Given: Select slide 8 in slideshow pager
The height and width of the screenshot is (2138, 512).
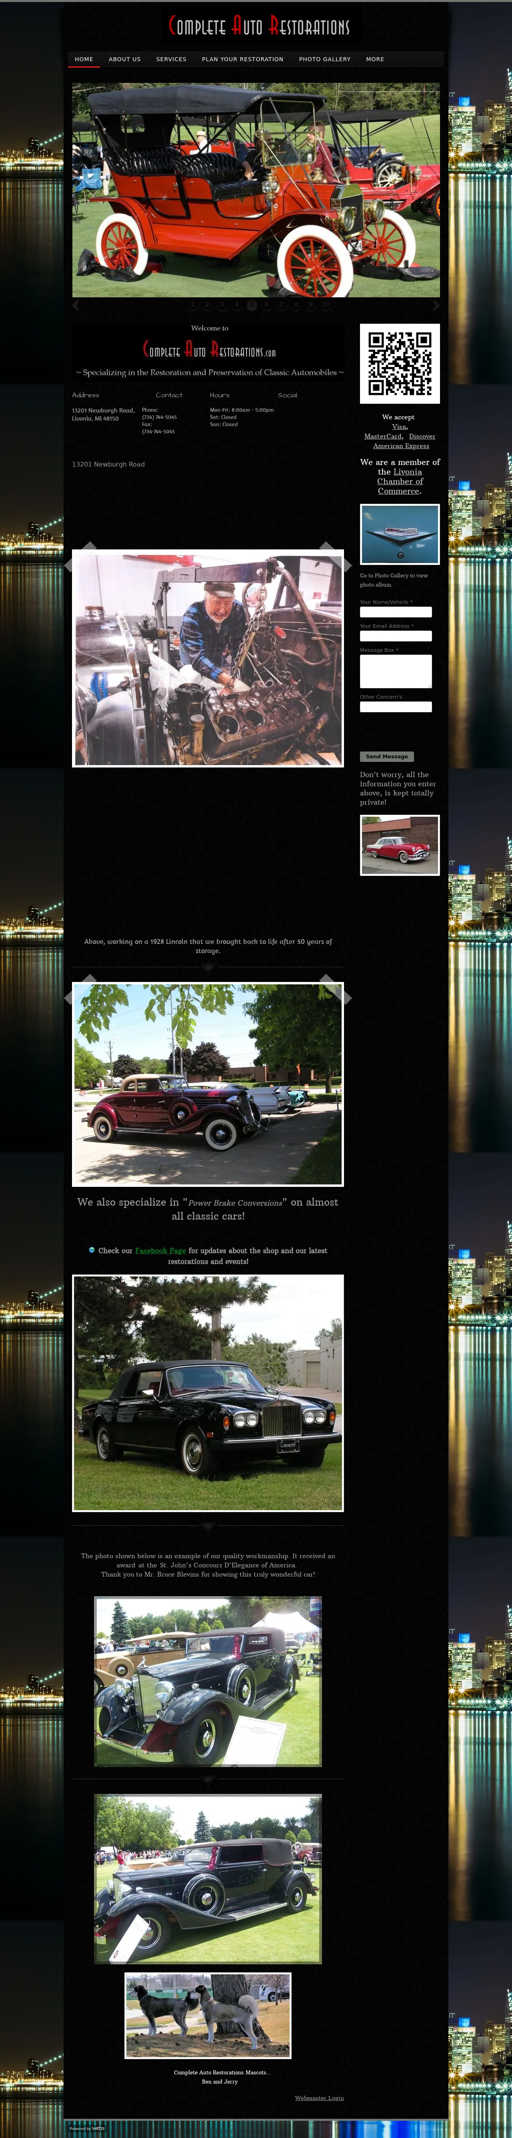Looking at the screenshot, I should pyautogui.click(x=296, y=305).
